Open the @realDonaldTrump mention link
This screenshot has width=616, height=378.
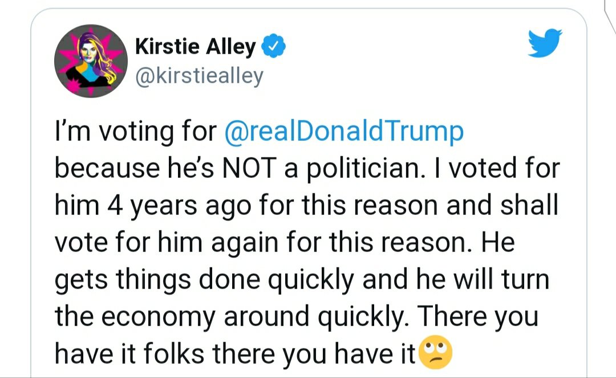345,132
